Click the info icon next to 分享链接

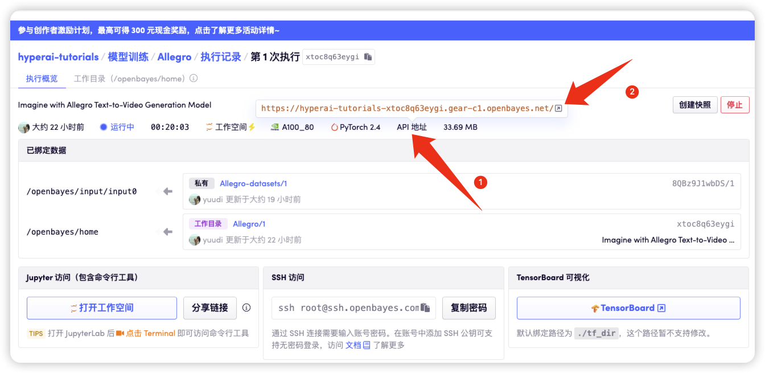(x=246, y=308)
